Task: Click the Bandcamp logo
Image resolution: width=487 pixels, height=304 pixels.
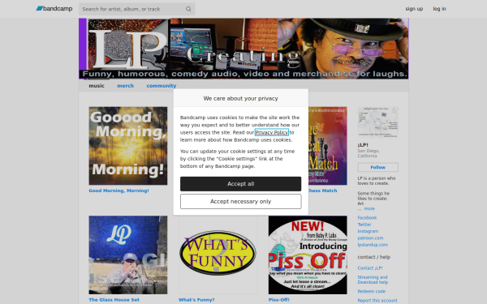Action: pos(54,9)
